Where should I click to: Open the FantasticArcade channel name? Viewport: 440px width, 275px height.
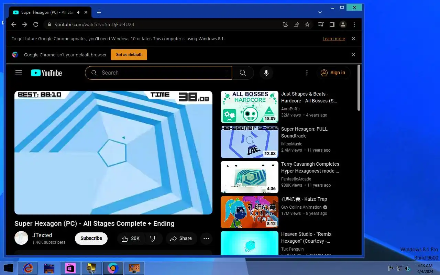(296, 179)
